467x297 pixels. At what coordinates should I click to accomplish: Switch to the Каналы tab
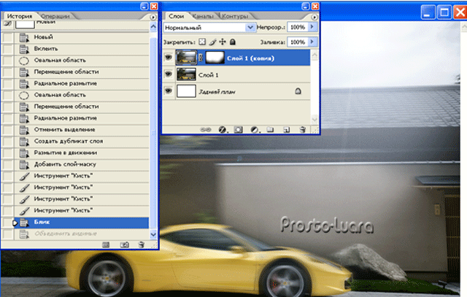point(203,16)
